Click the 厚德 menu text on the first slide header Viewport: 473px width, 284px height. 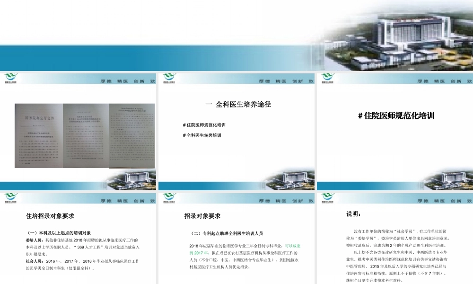pyautogui.click(x=105, y=80)
